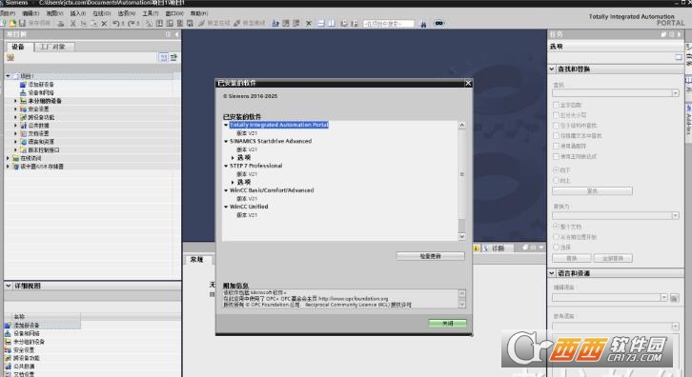692x377 pixels.
Task: Open the 插入 menu
Action: (x=78, y=13)
